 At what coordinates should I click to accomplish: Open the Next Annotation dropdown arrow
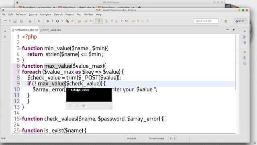click(112, 21)
